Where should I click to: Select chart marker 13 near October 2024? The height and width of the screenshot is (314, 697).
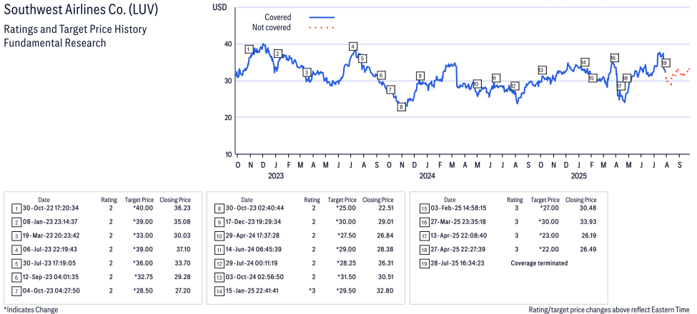tap(541, 70)
